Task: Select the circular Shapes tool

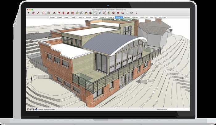Action: [x=49, y=13]
